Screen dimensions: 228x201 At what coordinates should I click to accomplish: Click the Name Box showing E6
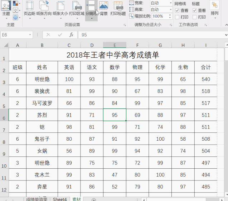[15, 35]
